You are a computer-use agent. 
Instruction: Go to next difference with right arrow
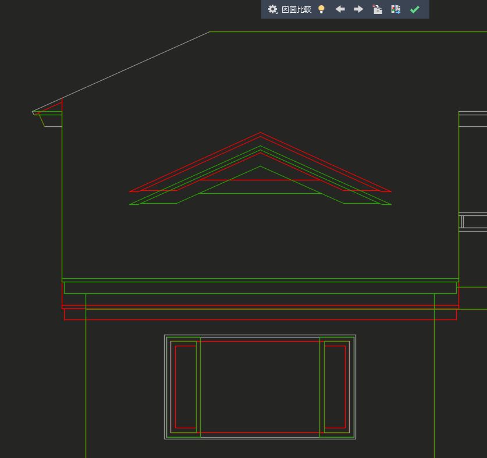point(359,9)
